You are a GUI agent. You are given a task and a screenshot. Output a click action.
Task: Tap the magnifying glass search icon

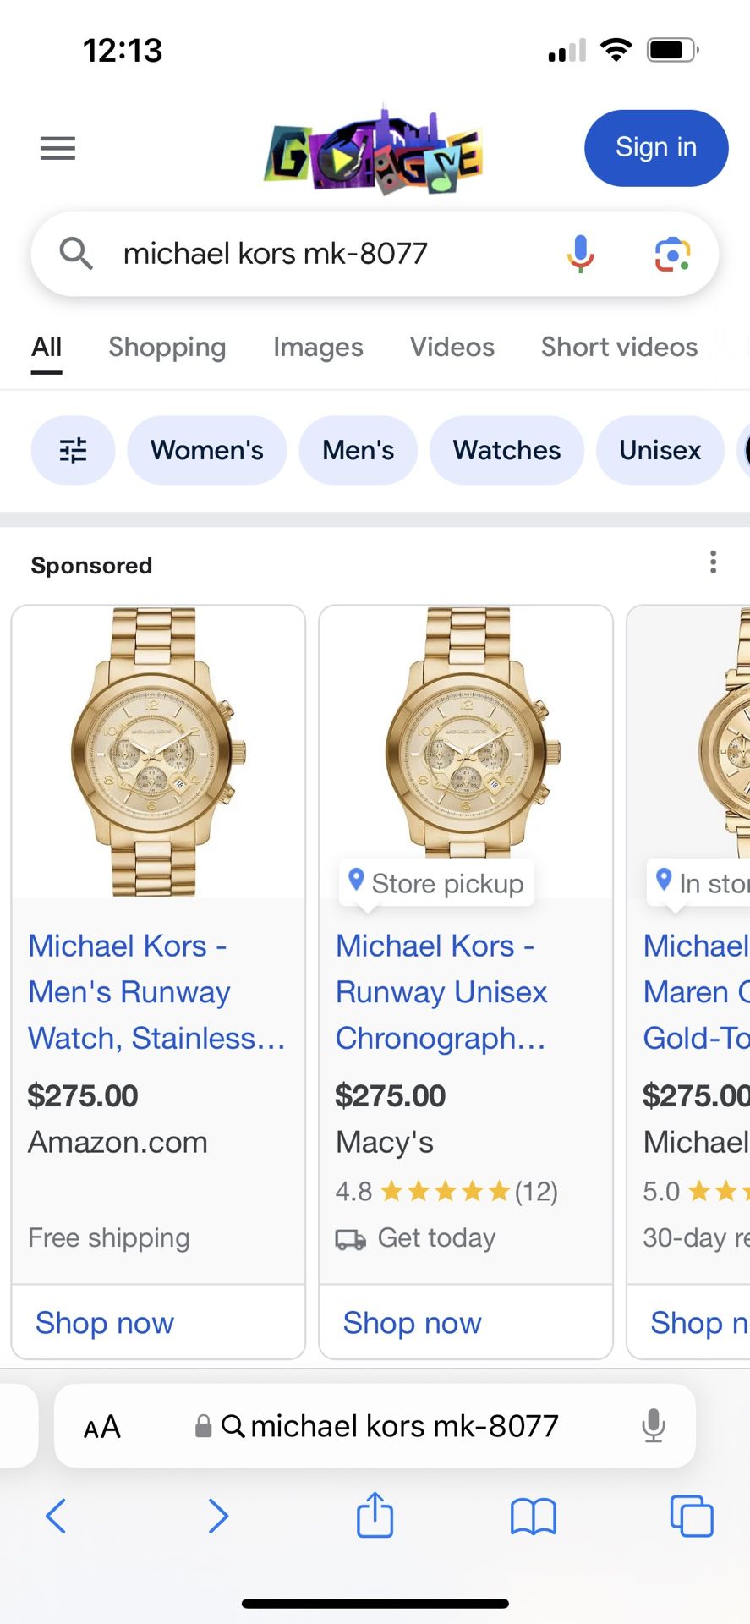click(x=75, y=254)
